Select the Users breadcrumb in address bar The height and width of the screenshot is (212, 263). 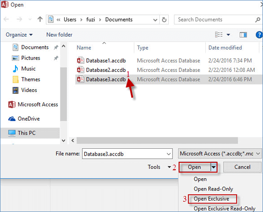[x=70, y=20]
